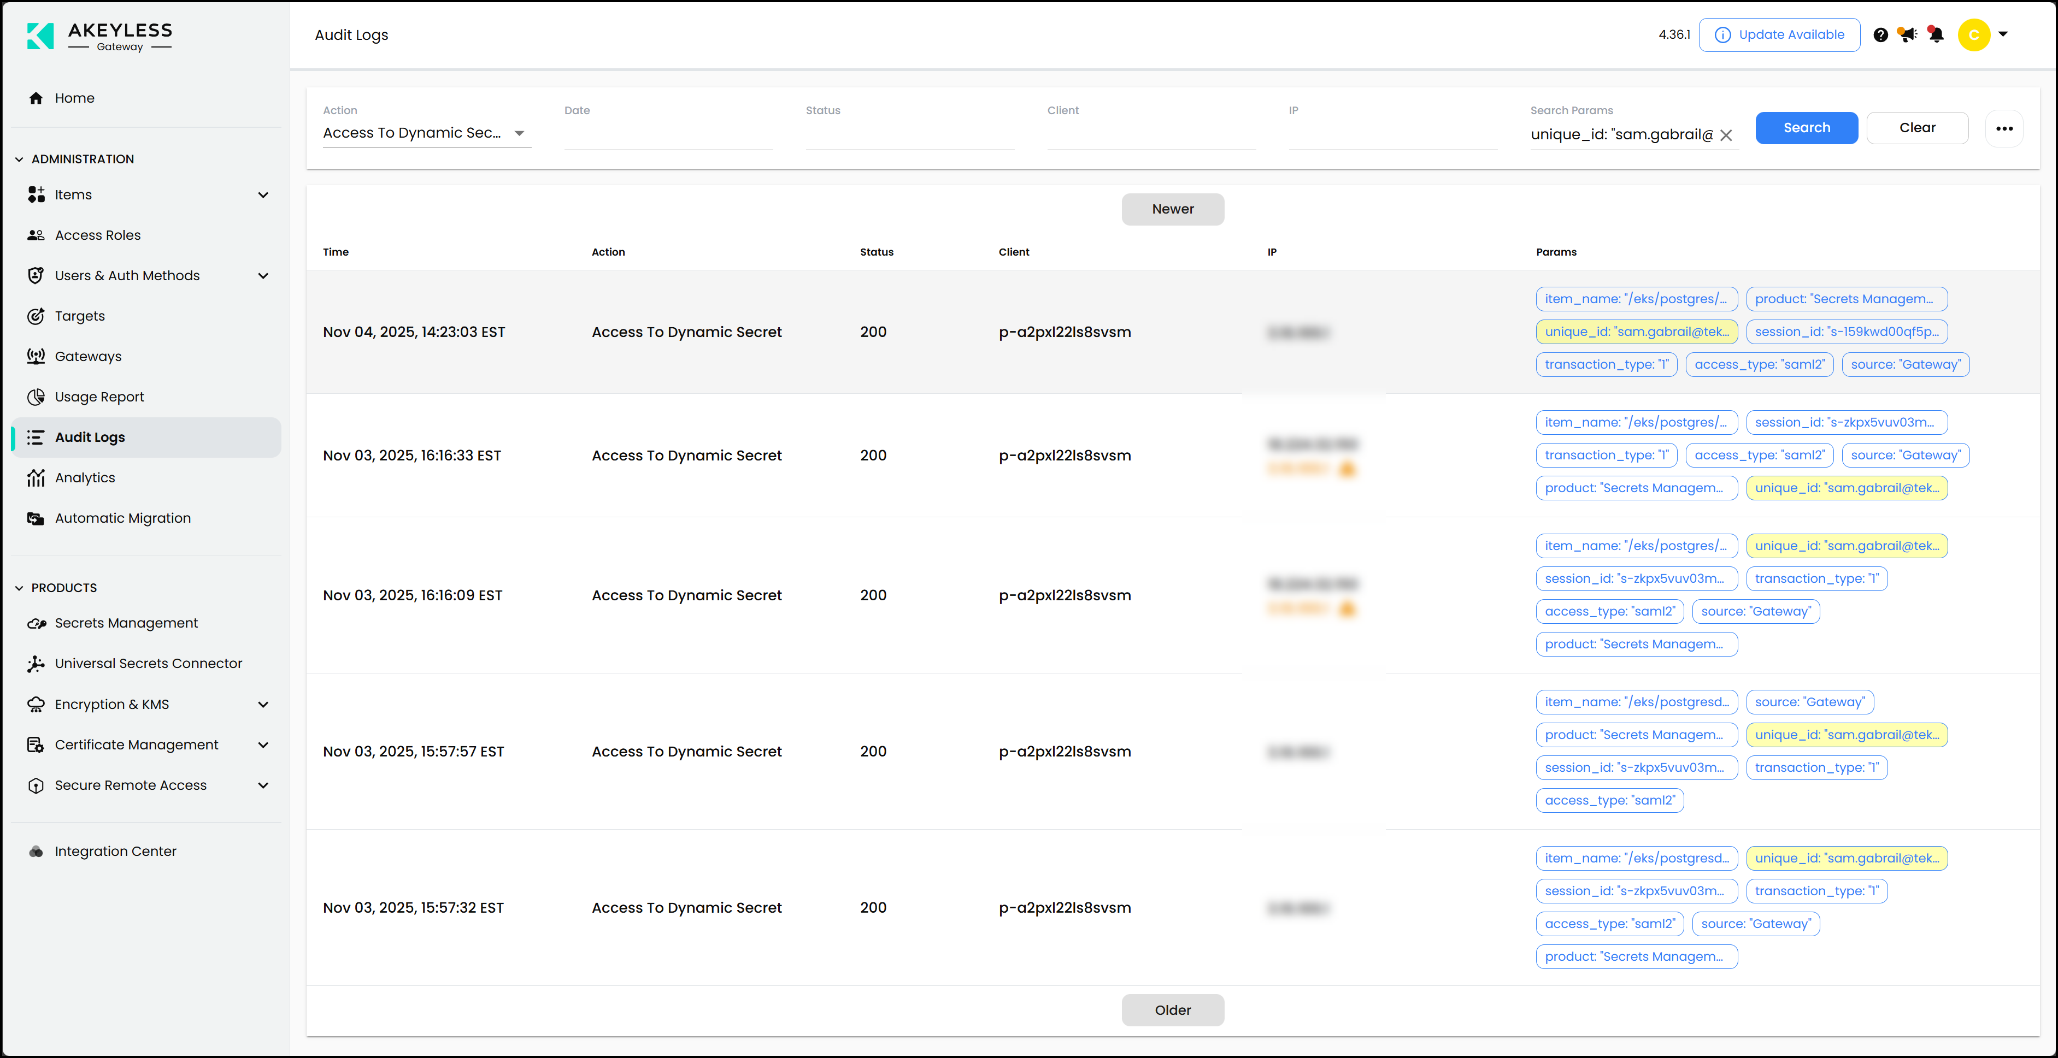
Task: Remove the unique_id search param filter
Action: click(x=1726, y=134)
